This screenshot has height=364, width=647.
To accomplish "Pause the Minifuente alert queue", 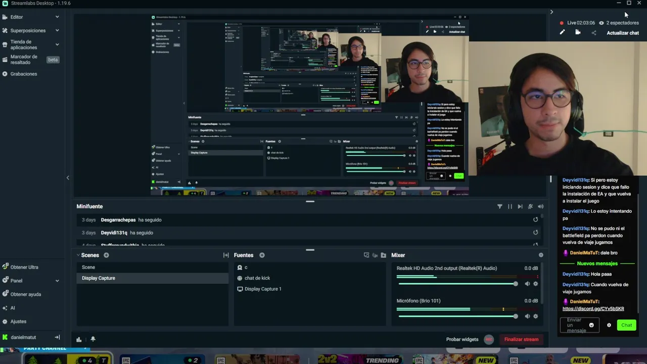I will [x=510, y=206].
